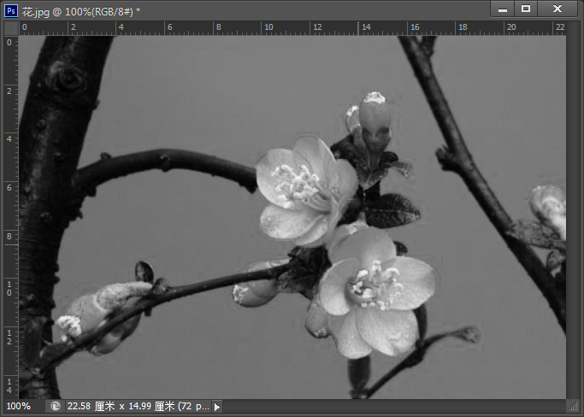Click the lower open blossom in the image
Screen dimensions: 584x417
point(376,293)
